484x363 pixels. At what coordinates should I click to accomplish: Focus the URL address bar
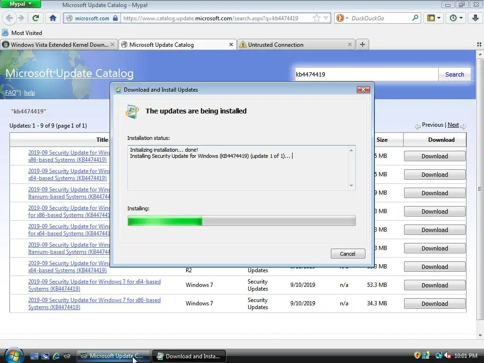click(x=216, y=18)
